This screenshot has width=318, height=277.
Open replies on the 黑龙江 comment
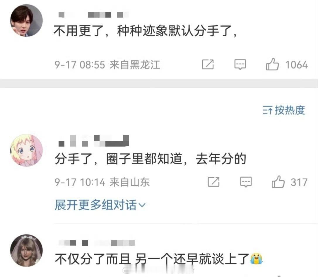pos(240,64)
